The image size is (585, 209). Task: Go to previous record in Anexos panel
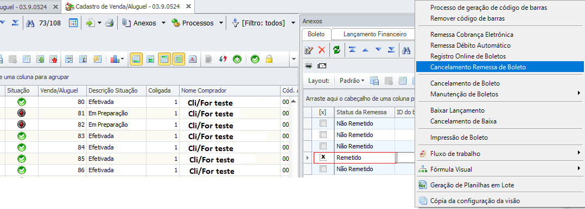tap(365, 50)
